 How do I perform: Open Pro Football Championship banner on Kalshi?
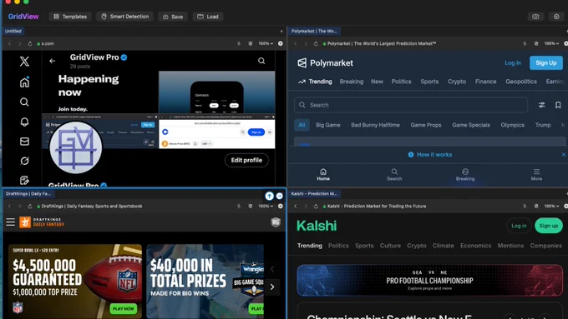pos(429,281)
